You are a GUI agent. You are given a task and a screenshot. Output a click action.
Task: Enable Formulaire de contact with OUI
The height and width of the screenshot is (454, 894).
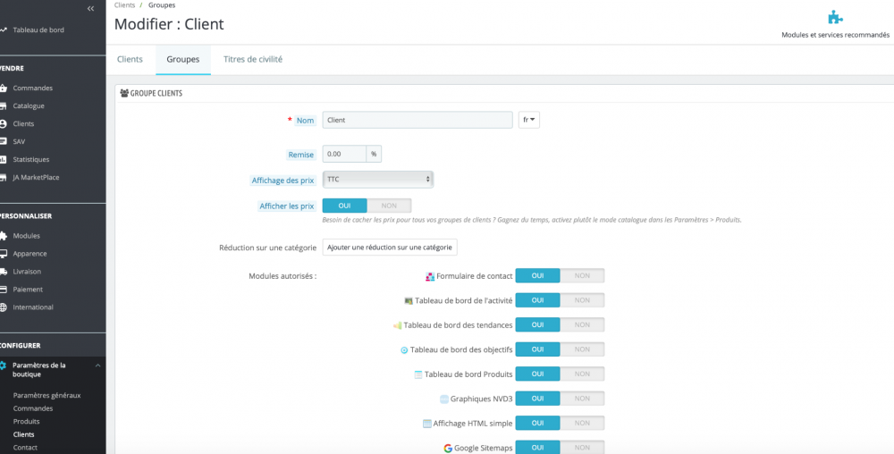point(537,275)
